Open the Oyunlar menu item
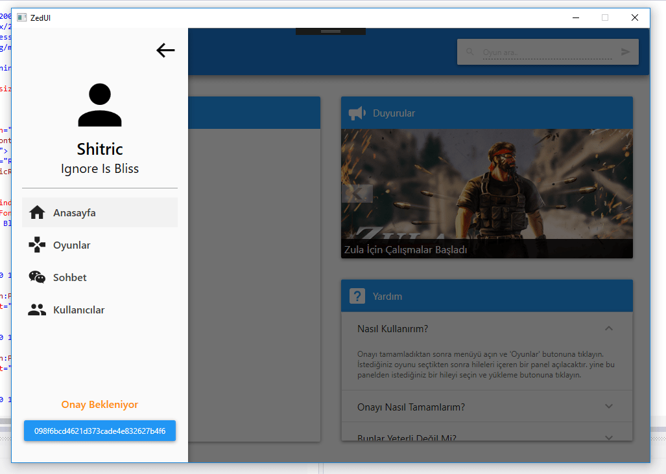 pos(100,245)
